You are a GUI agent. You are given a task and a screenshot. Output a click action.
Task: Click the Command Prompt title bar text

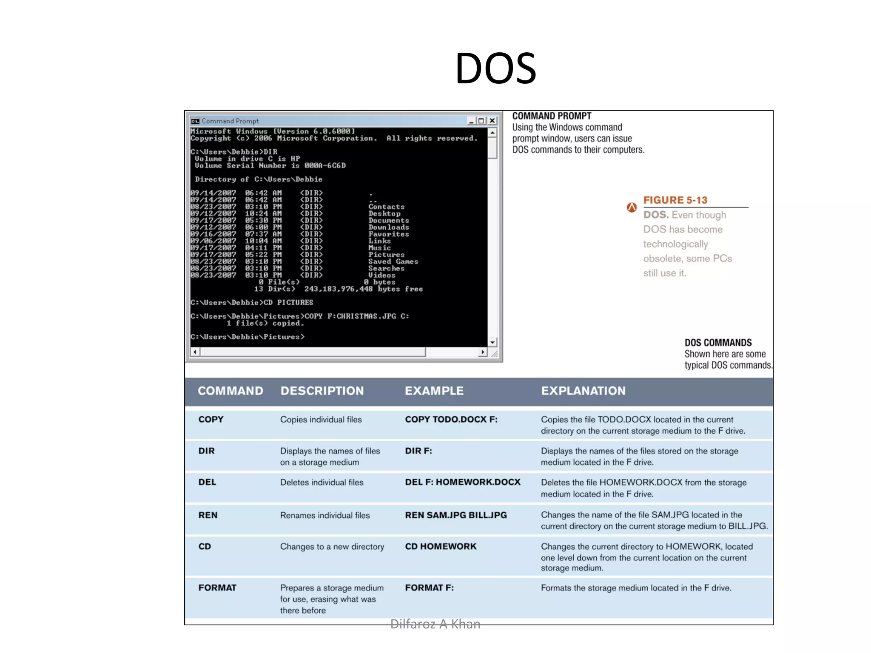(x=230, y=121)
